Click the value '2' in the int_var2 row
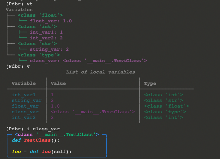The width and height of the screenshot is (220, 159). (52, 118)
